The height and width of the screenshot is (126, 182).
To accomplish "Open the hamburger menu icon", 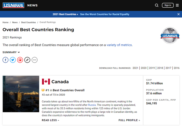I will click(177, 5).
